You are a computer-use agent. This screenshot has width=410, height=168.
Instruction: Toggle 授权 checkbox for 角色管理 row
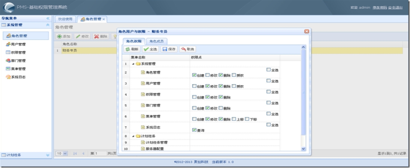point(234,75)
